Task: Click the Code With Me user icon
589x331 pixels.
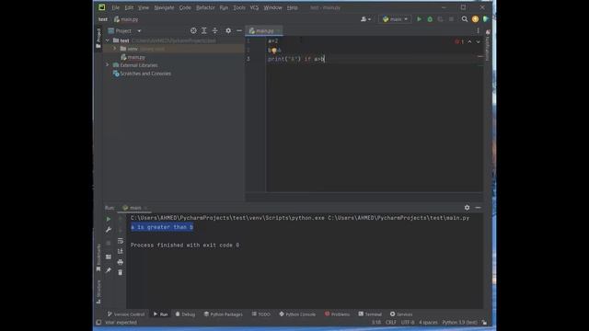Action: point(365,19)
